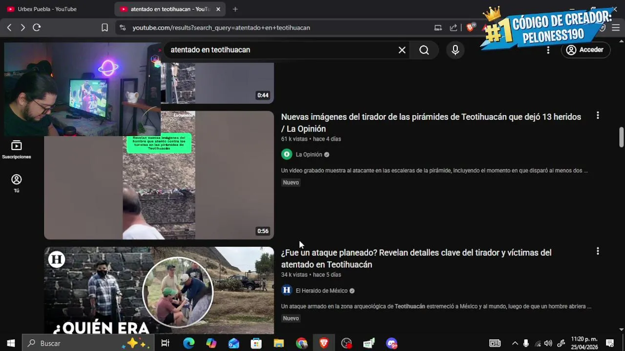Start voice search with the microphone
Screen dimensions: 625x351
[455, 50]
